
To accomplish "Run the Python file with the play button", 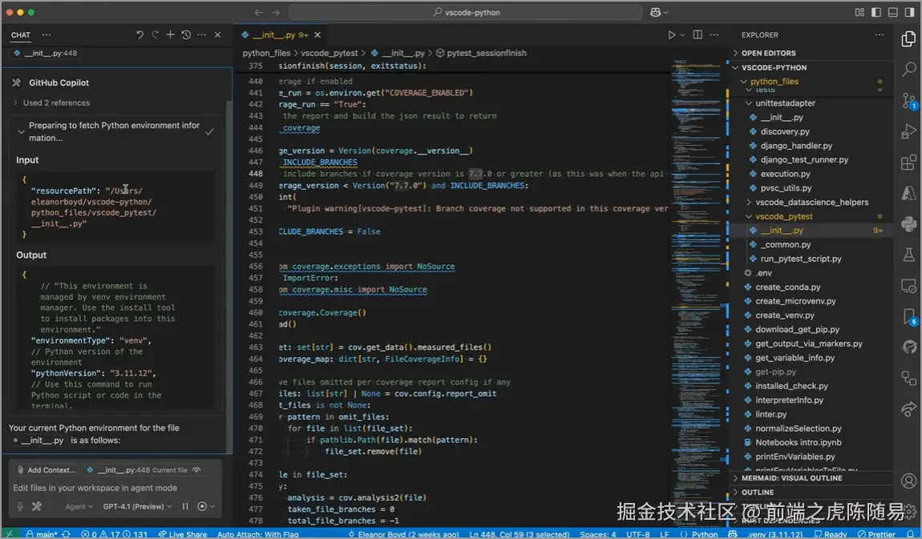I will (x=672, y=35).
